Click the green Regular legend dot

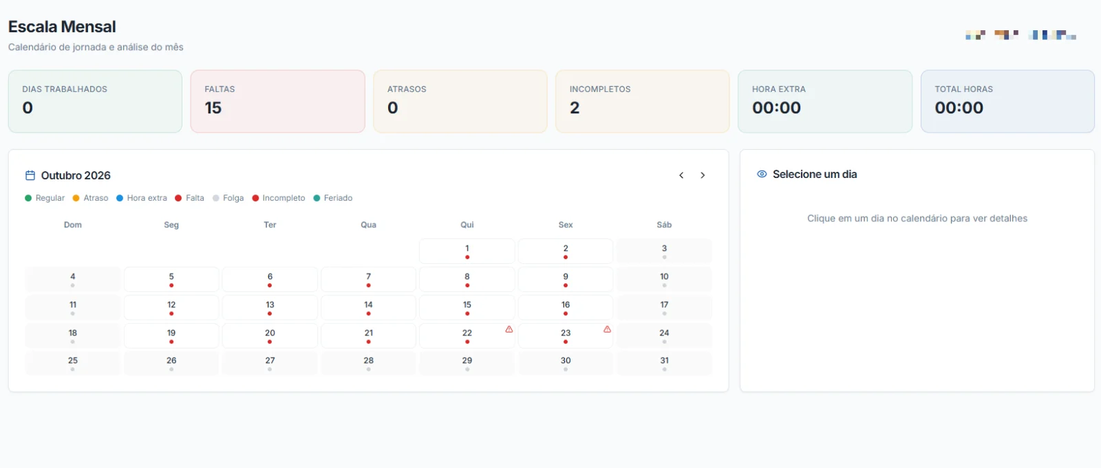(28, 198)
